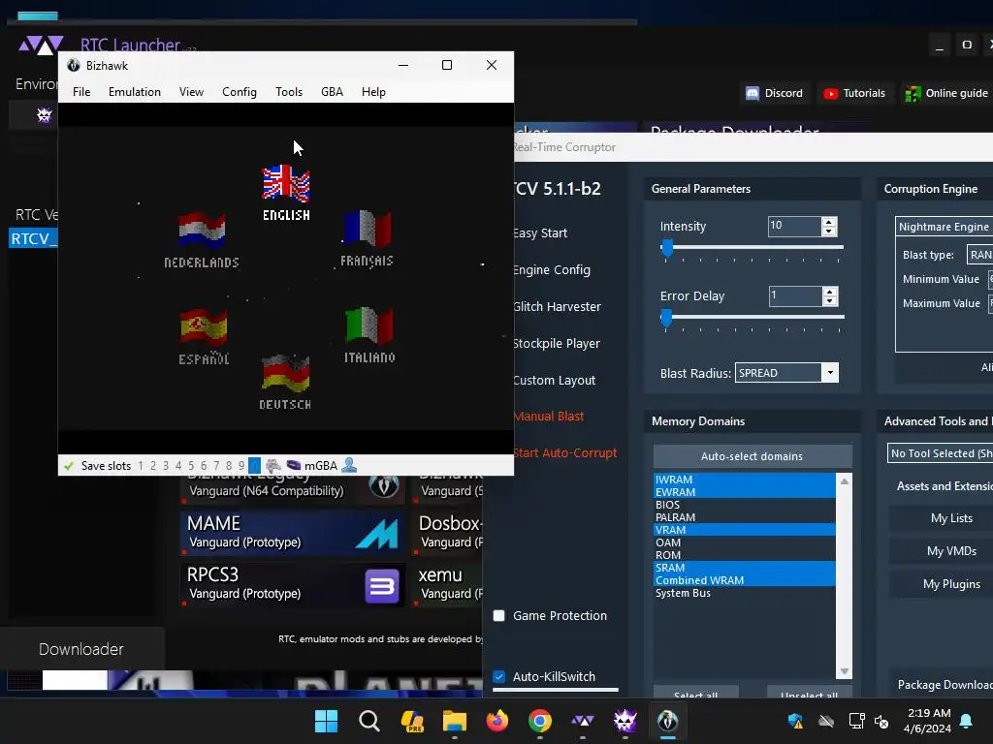This screenshot has height=744, width=993.
Task: Switch to RTC Launcher taskbar icon
Action: click(x=582, y=721)
